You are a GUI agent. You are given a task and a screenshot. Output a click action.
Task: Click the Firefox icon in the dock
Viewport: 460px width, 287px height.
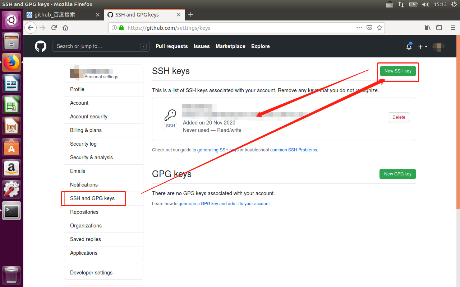(11, 62)
